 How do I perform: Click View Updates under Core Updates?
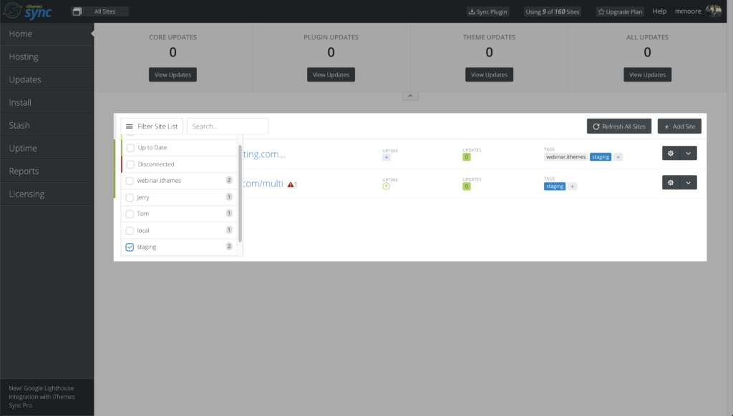click(x=173, y=75)
